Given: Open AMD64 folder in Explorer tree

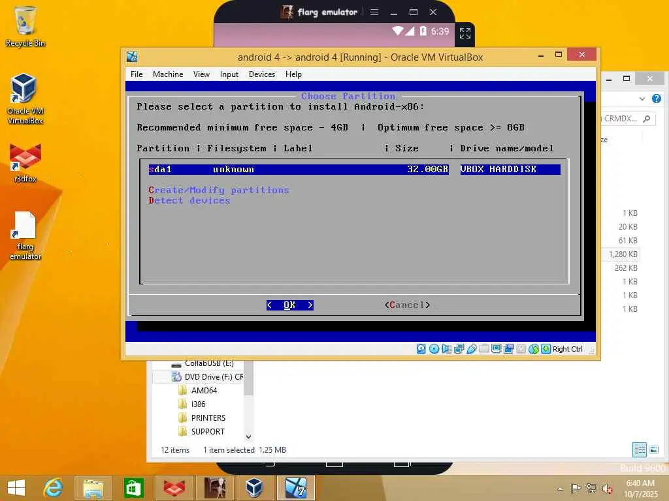Looking at the screenshot, I should [197, 390].
